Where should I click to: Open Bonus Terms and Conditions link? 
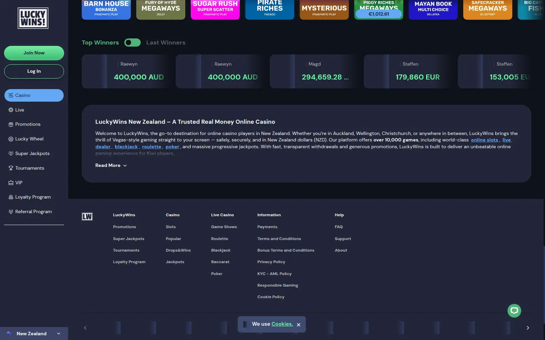286,250
